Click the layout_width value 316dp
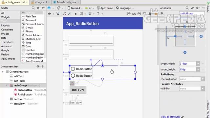 pos(188,64)
